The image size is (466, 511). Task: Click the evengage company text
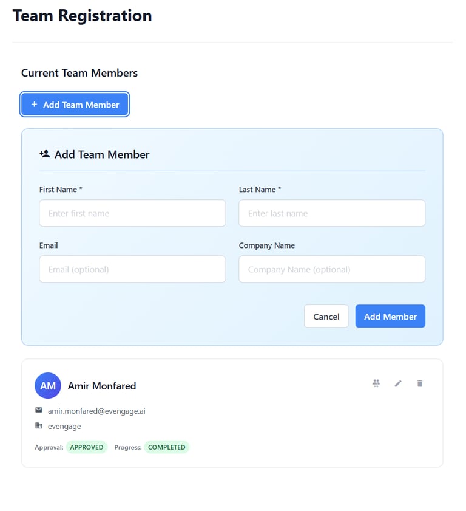pos(64,426)
